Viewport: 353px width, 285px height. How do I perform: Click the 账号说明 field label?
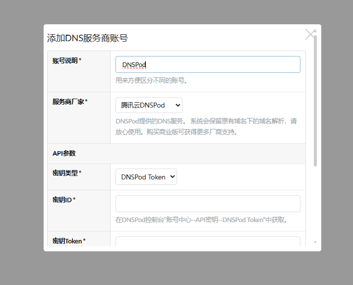point(67,60)
